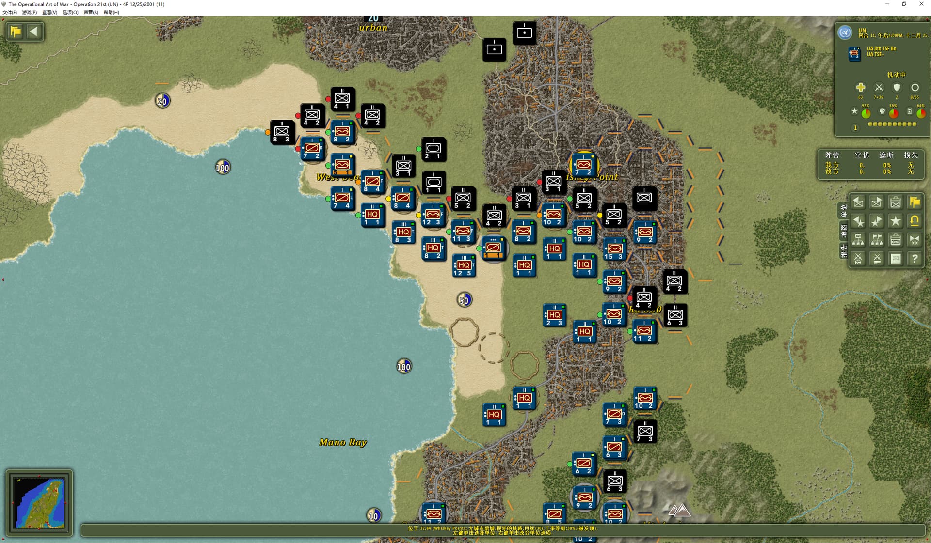This screenshot has height=543, width=931.
Task: Click the unit box icon in top row
Action: tap(896, 202)
